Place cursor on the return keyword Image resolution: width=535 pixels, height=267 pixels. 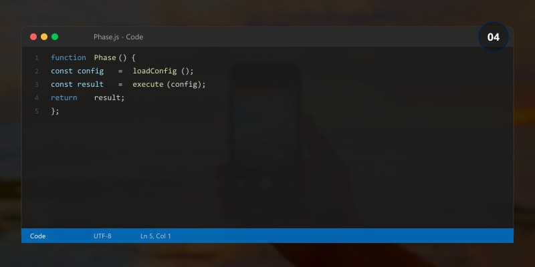pos(64,98)
